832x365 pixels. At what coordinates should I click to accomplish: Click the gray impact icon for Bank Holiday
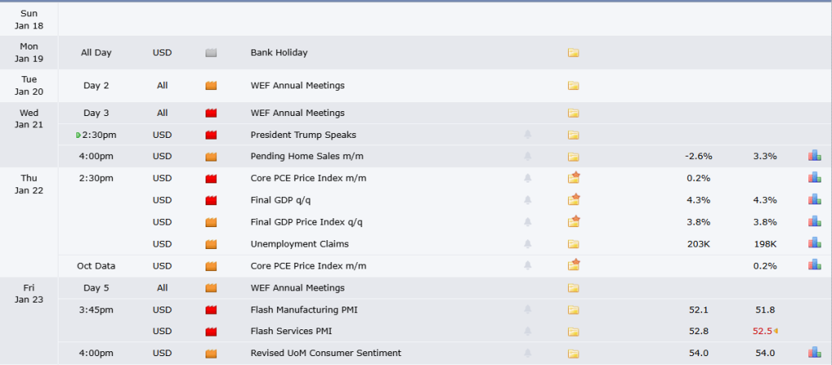coord(212,53)
